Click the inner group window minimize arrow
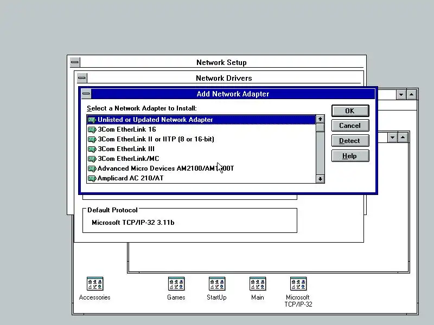Screen dimensions: 434x325 click(x=392, y=138)
